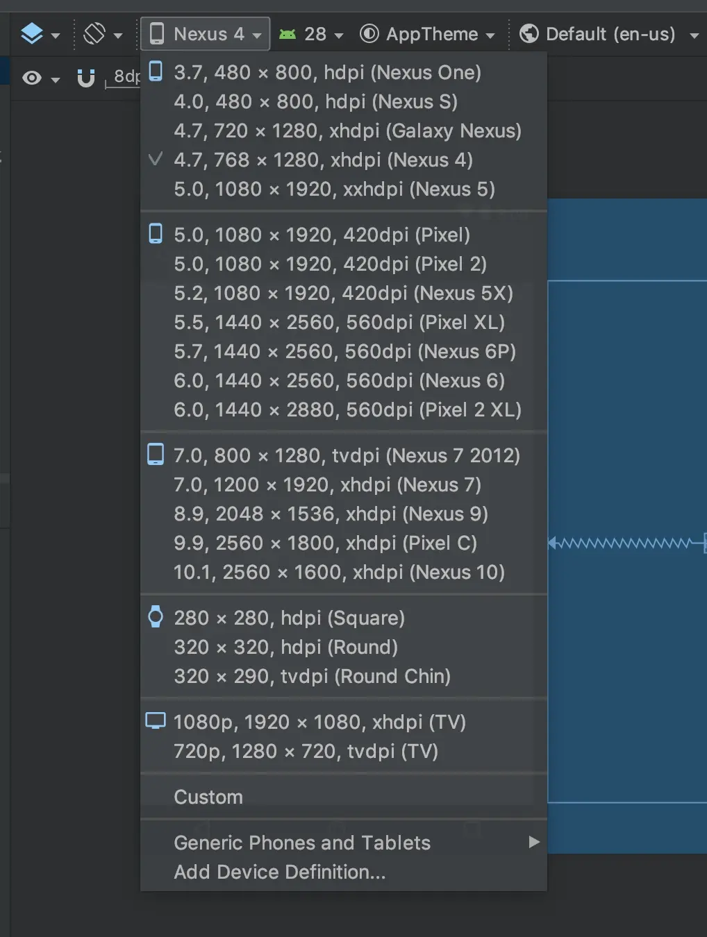The width and height of the screenshot is (707, 937).
Task: Toggle the view options eye icon
Action: pos(32,78)
